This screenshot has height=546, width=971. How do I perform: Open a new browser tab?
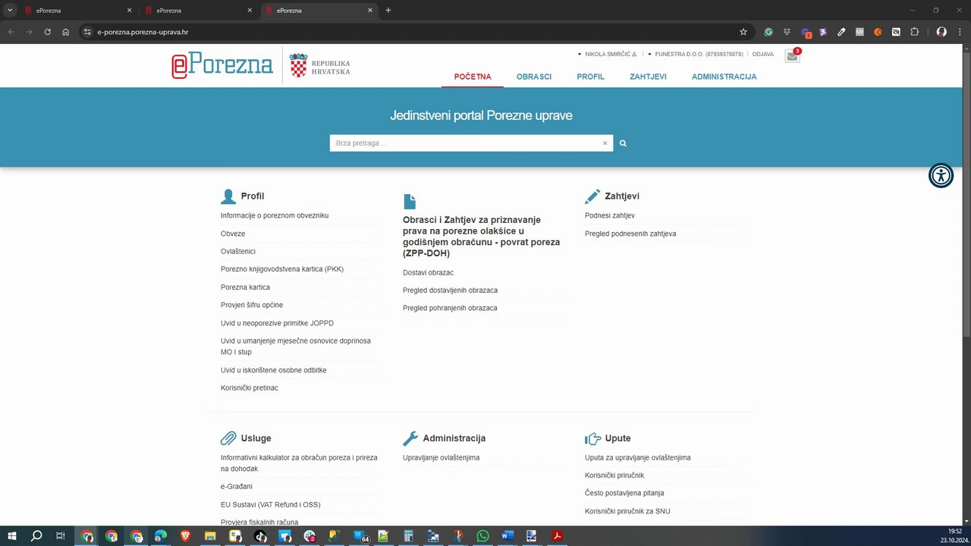coord(388,11)
